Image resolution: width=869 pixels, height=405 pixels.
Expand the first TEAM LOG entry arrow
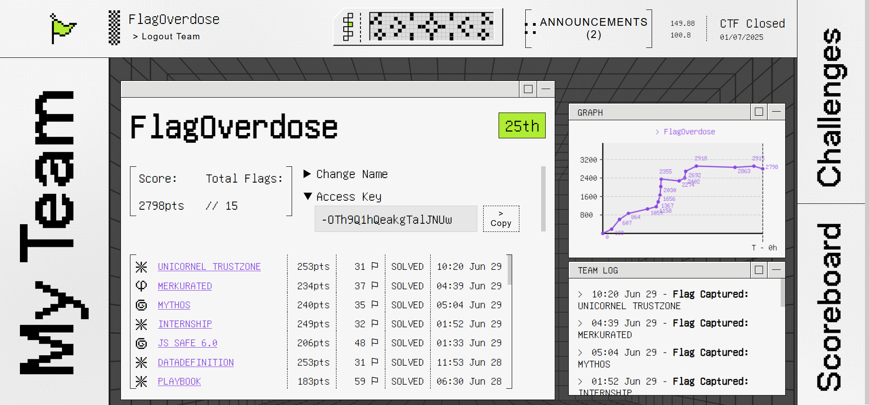[581, 294]
